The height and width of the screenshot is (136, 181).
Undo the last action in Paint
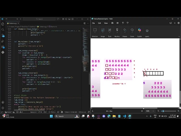click(123, 23)
